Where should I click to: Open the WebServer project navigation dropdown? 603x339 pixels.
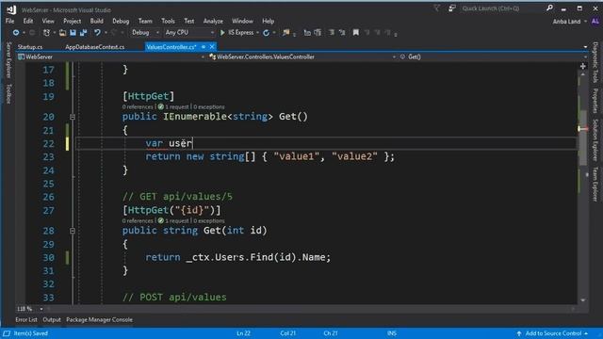click(111, 56)
